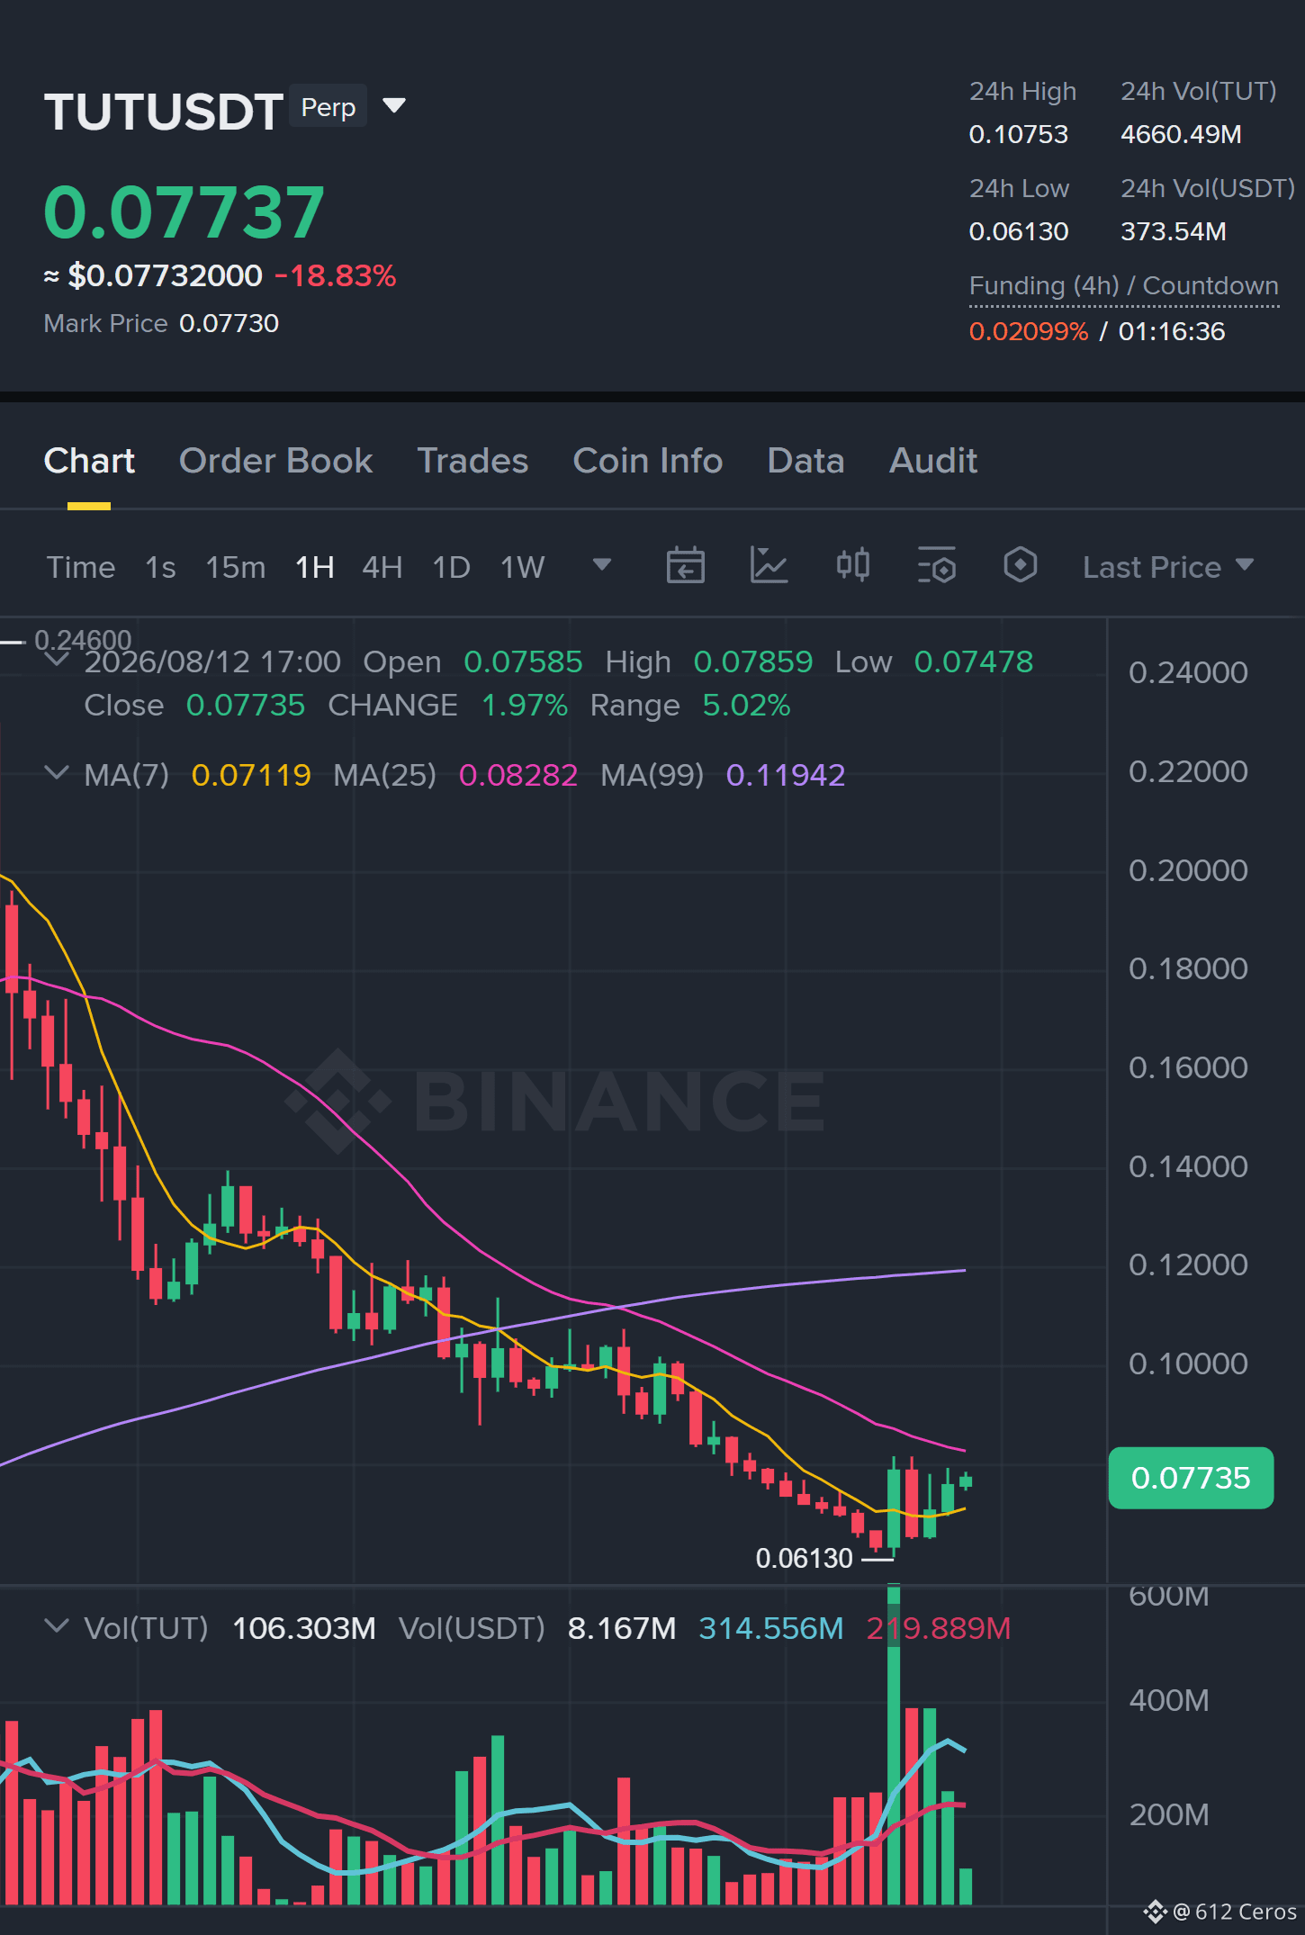Select the 1s interval
The image size is (1305, 1935).
(x=160, y=567)
